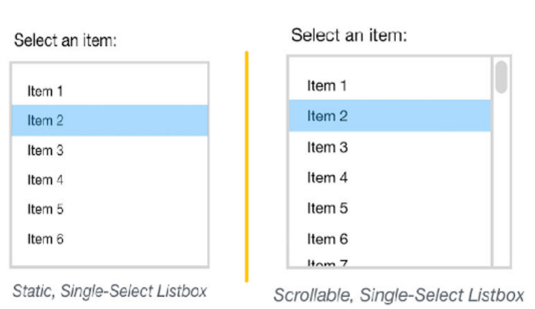Screen dimensions: 535x309
Task: Click the right 'Select an item:' label
Action: [349, 35]
